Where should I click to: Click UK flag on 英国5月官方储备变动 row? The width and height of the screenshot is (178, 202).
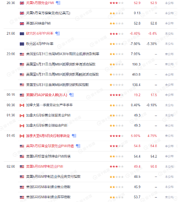click(22, 13)
